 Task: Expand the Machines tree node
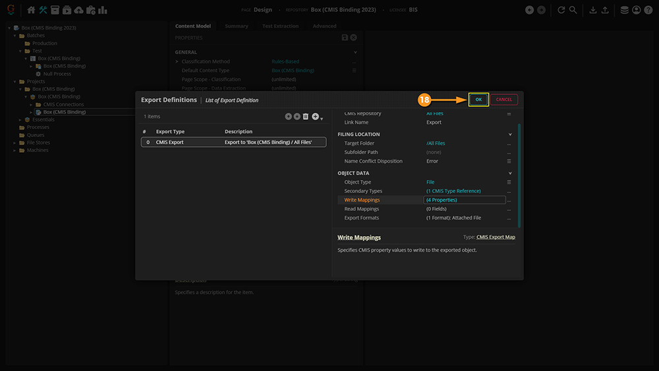point(15,150)
